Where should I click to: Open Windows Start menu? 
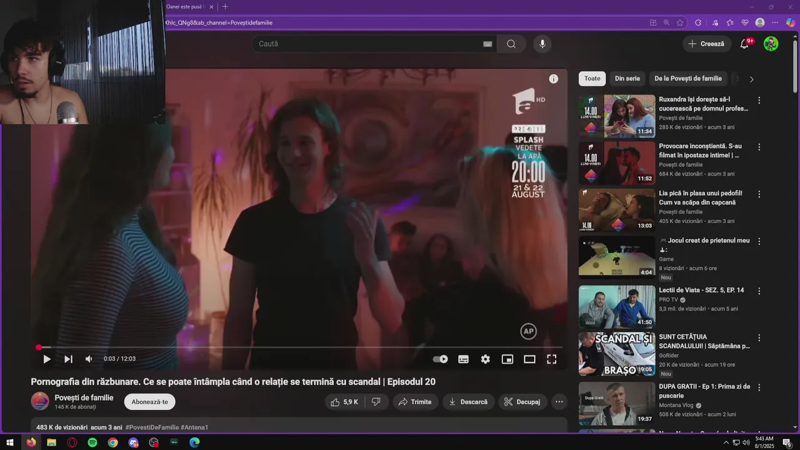click(x=10, y=442)
